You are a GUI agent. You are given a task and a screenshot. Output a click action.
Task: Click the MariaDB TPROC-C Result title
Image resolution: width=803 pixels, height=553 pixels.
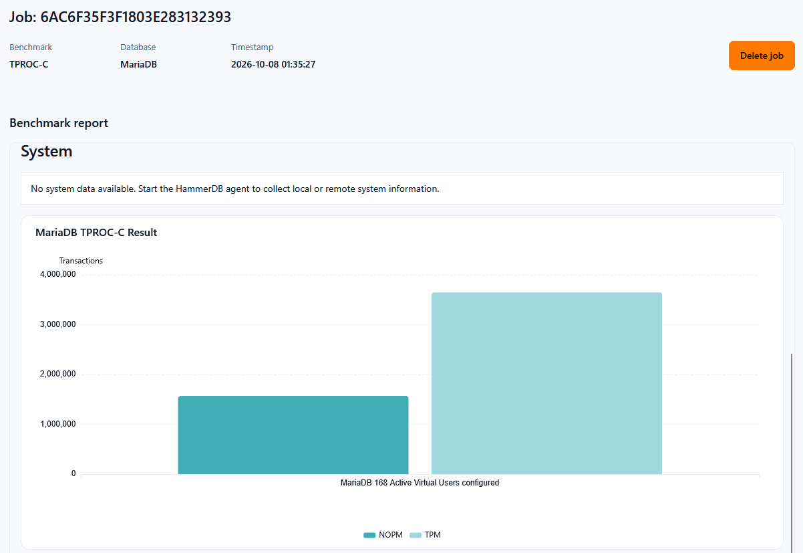coord(96,233)
